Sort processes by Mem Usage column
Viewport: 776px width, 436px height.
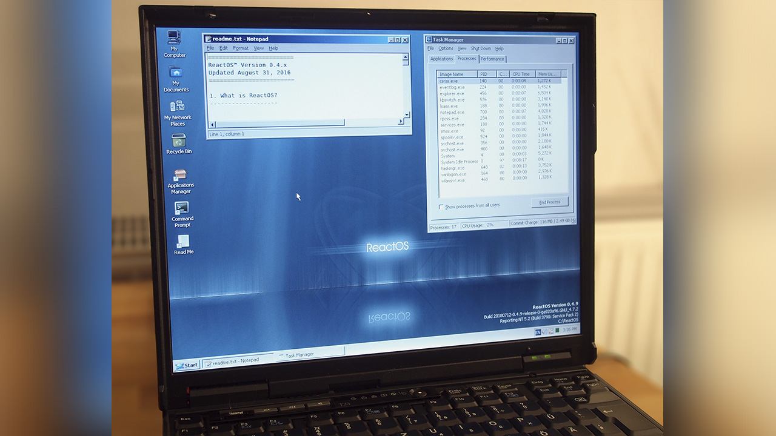[x=548, y=74]
